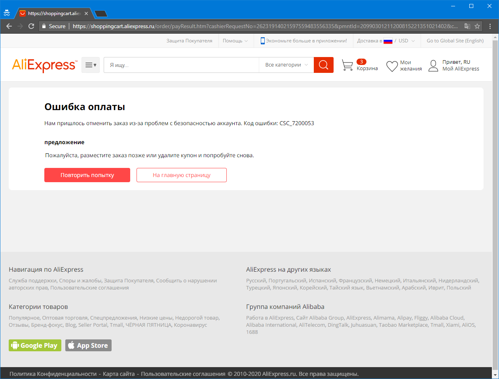Open a new browser tab
Screen dimensions: 499x379
tap(101, 14)
